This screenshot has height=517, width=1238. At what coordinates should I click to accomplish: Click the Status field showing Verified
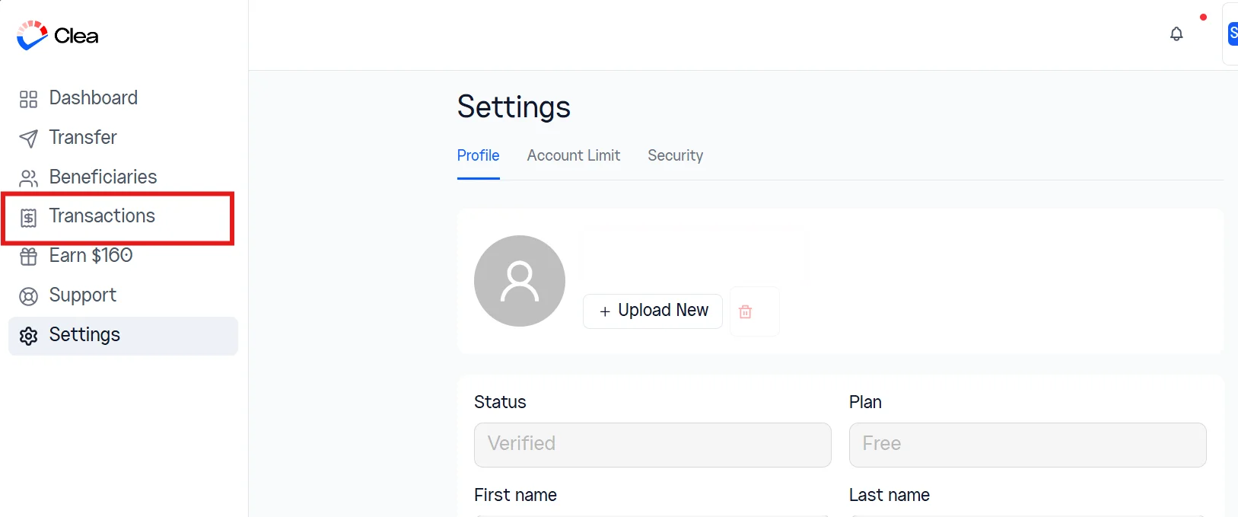click(x=653, y=445)
